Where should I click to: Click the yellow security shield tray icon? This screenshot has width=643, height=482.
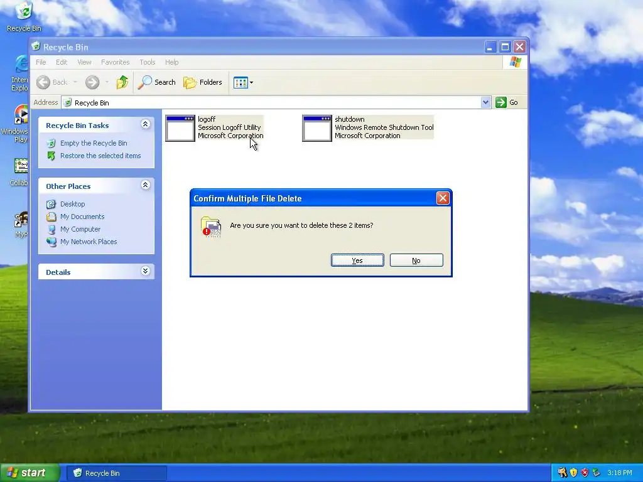coord(574,473)
